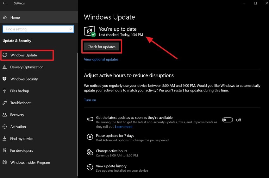This screenshot has height=178, width=269.
Task: Go to Files backup
Action: coord(39,91)
